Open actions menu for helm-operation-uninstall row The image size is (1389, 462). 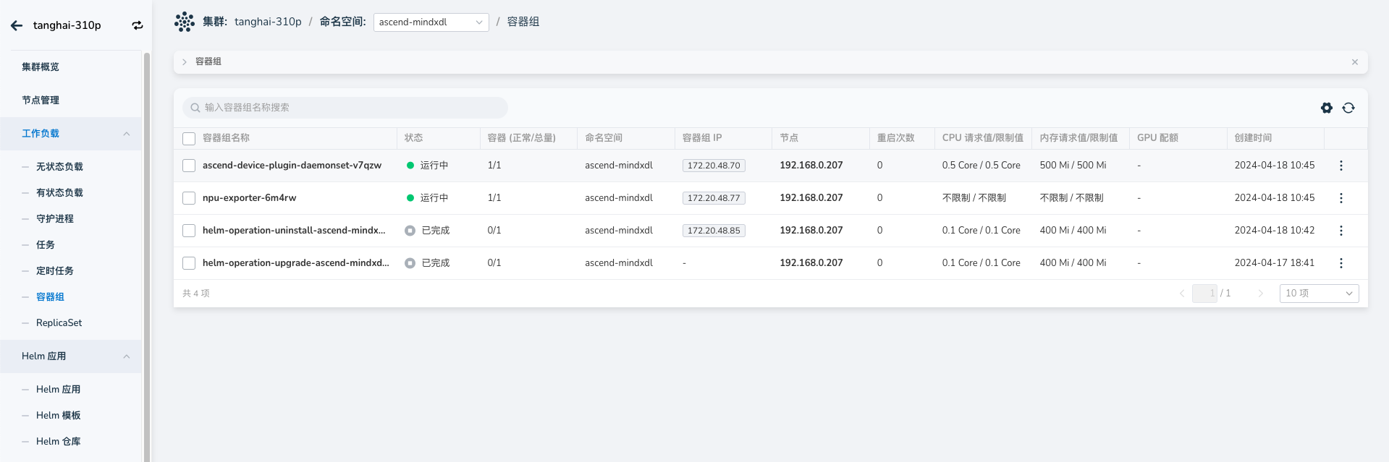coord(1341,231)
